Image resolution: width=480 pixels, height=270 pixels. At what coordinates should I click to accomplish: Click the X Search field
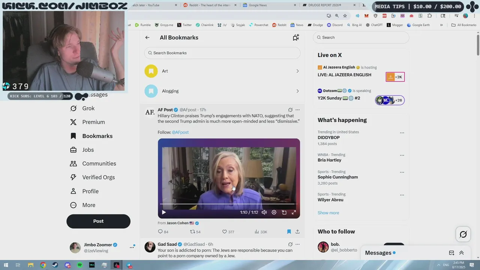(x=361, y=37)
